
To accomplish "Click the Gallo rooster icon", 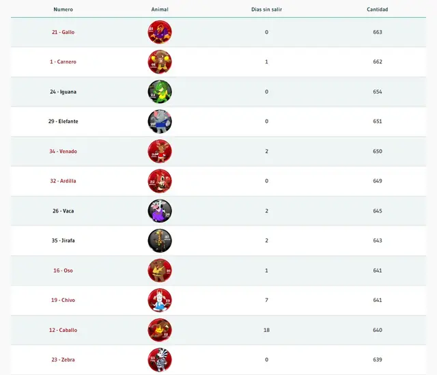I will (160, 32).
